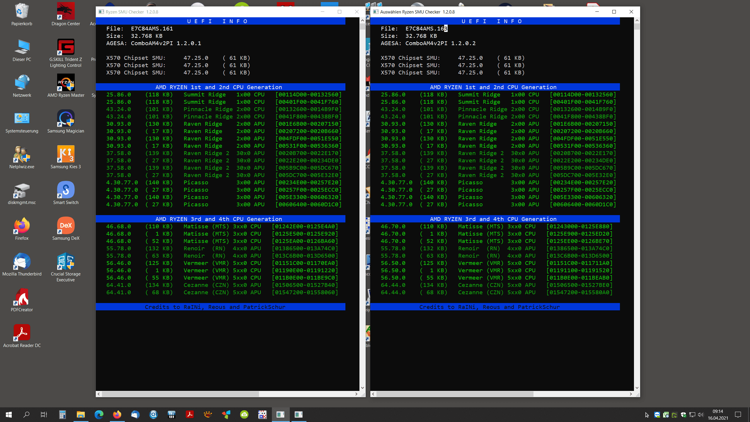This screenshot has height=422, width=750.
Task: Click address [01547200-01558060] Cezanne row
Action: tap(305, 292)
